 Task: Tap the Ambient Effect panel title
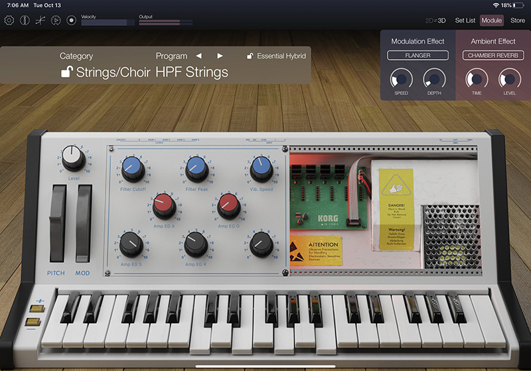(493, 41)
